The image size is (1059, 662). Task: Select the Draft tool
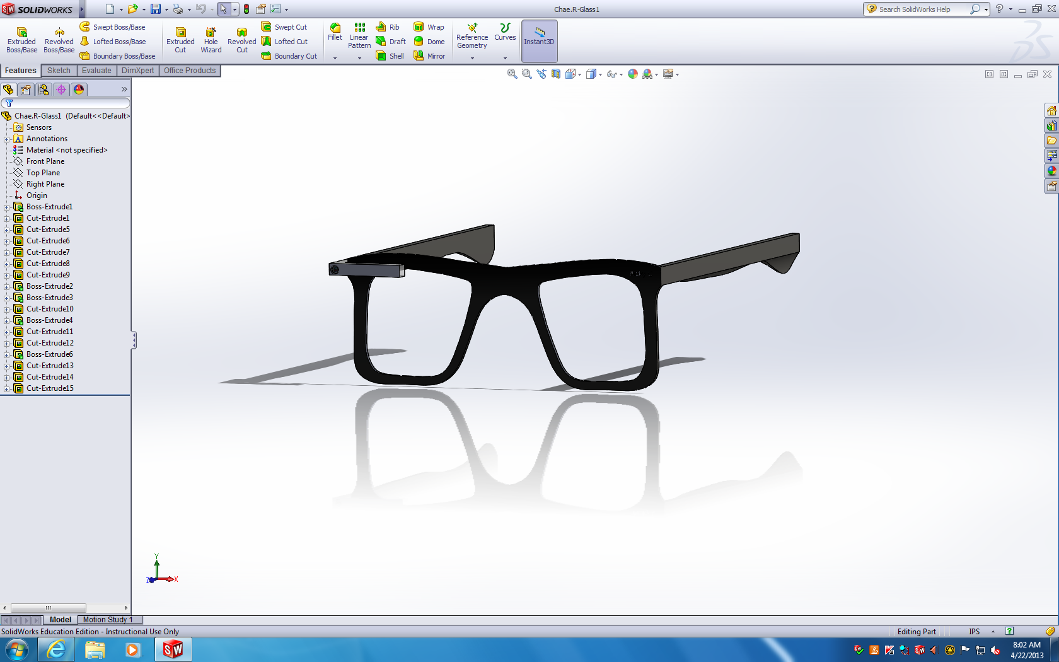tap(391, 42)
